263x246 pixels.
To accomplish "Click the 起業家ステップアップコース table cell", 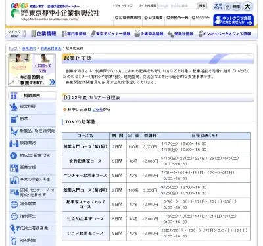I will 85,204.
